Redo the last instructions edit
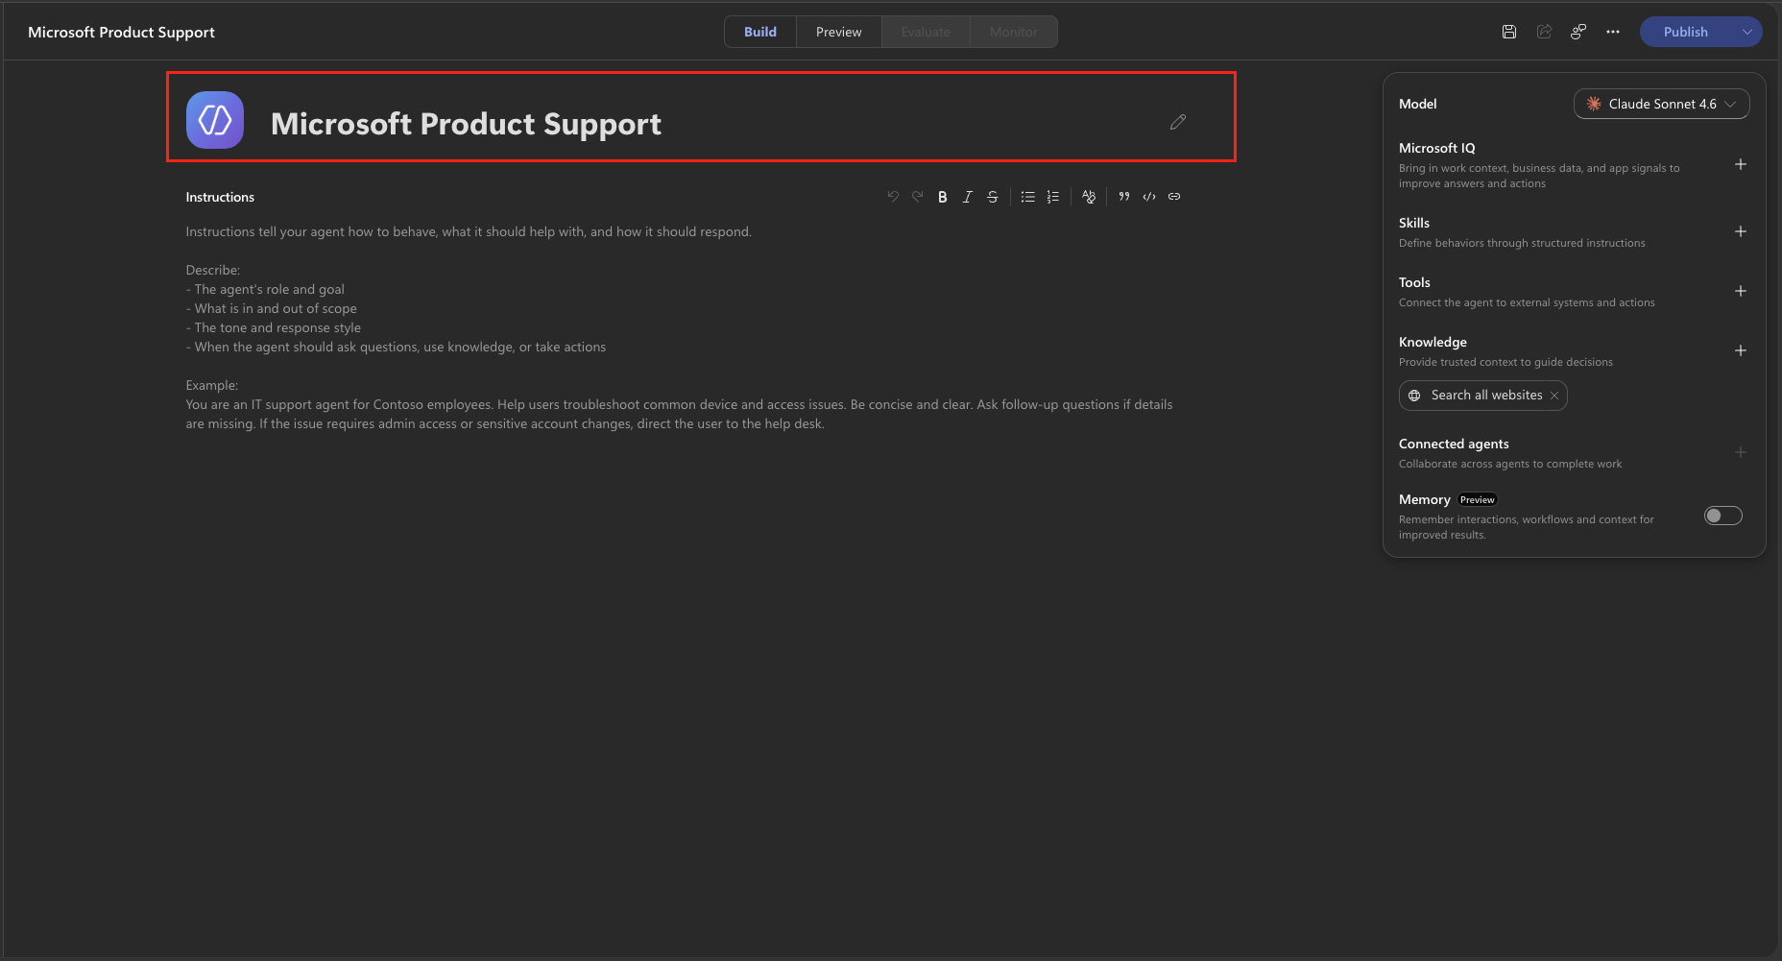 click(x=918, y=197)
